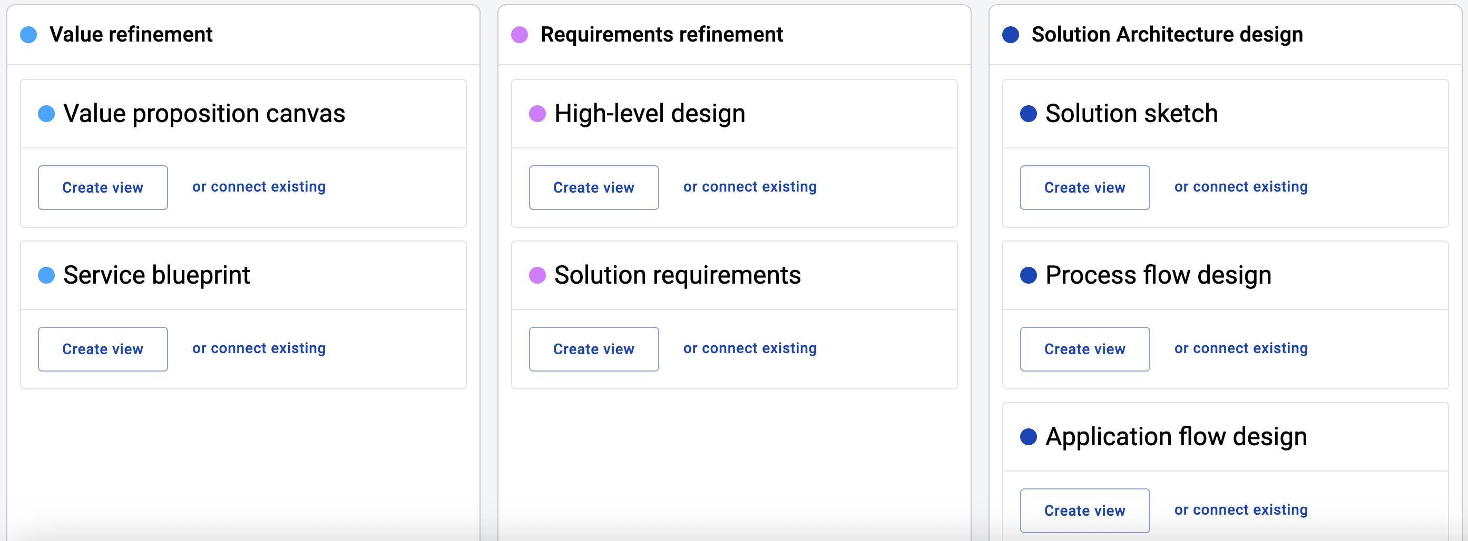Click the dark blue dot beside Solution Architecture design
The image size is (1468, 541).
(1011, 35)
